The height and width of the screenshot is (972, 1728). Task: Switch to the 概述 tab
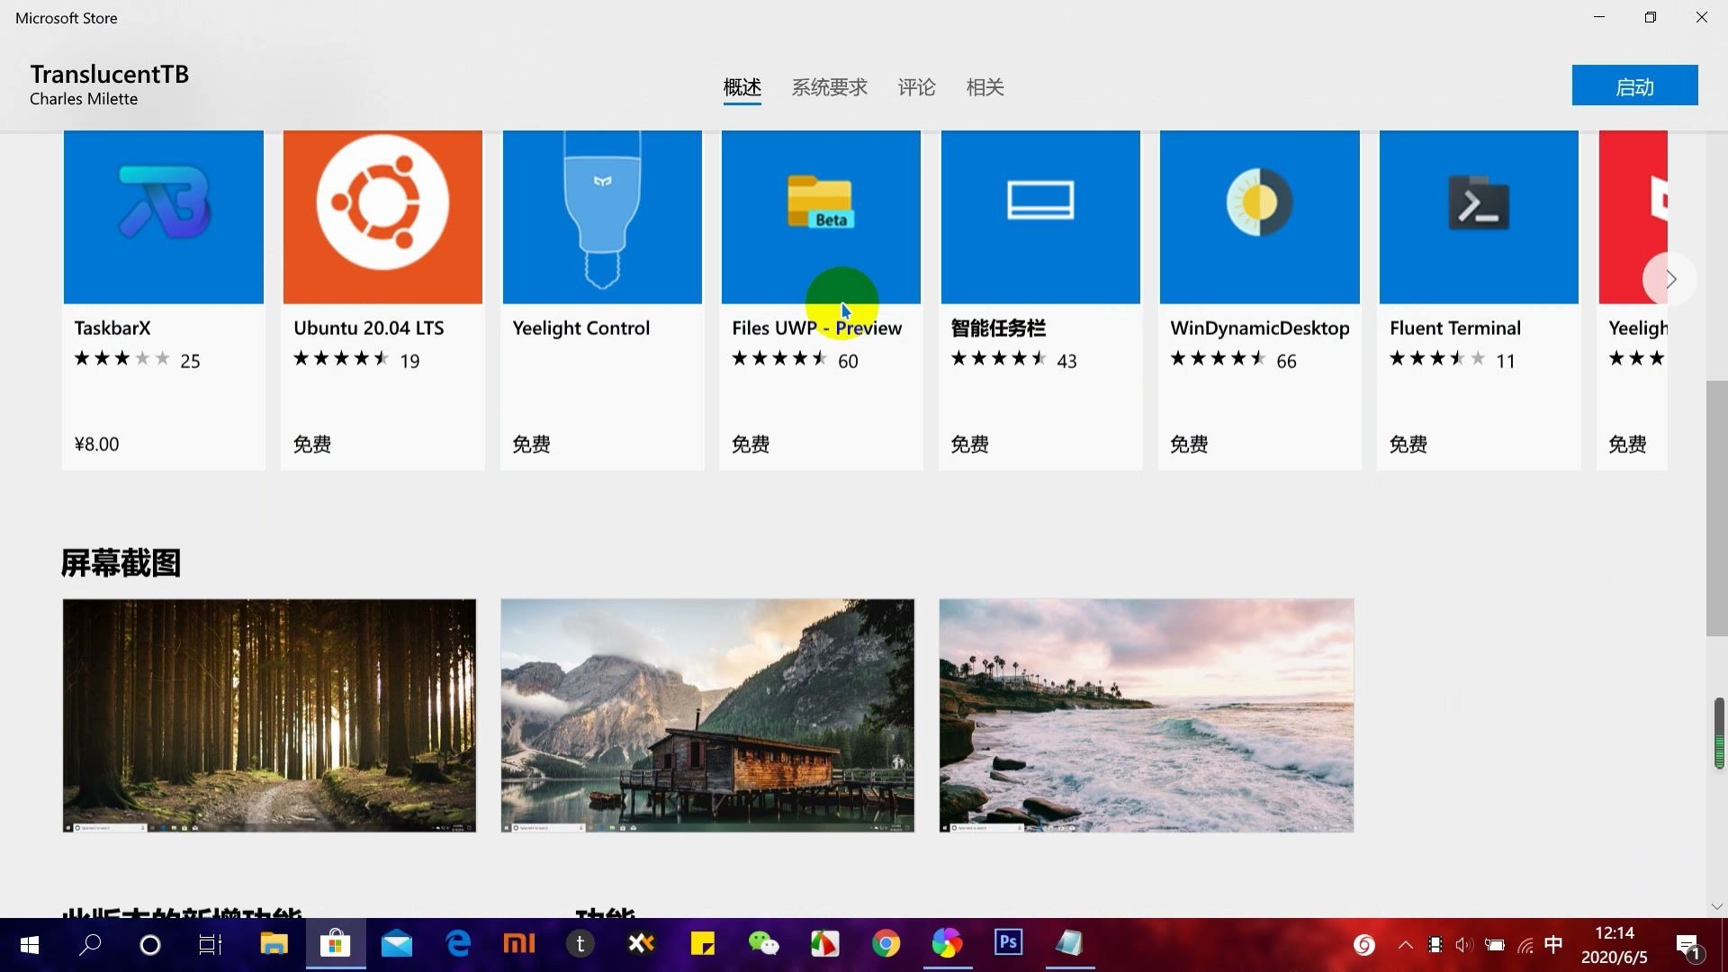pyautogui.click(x=742, y=87)
